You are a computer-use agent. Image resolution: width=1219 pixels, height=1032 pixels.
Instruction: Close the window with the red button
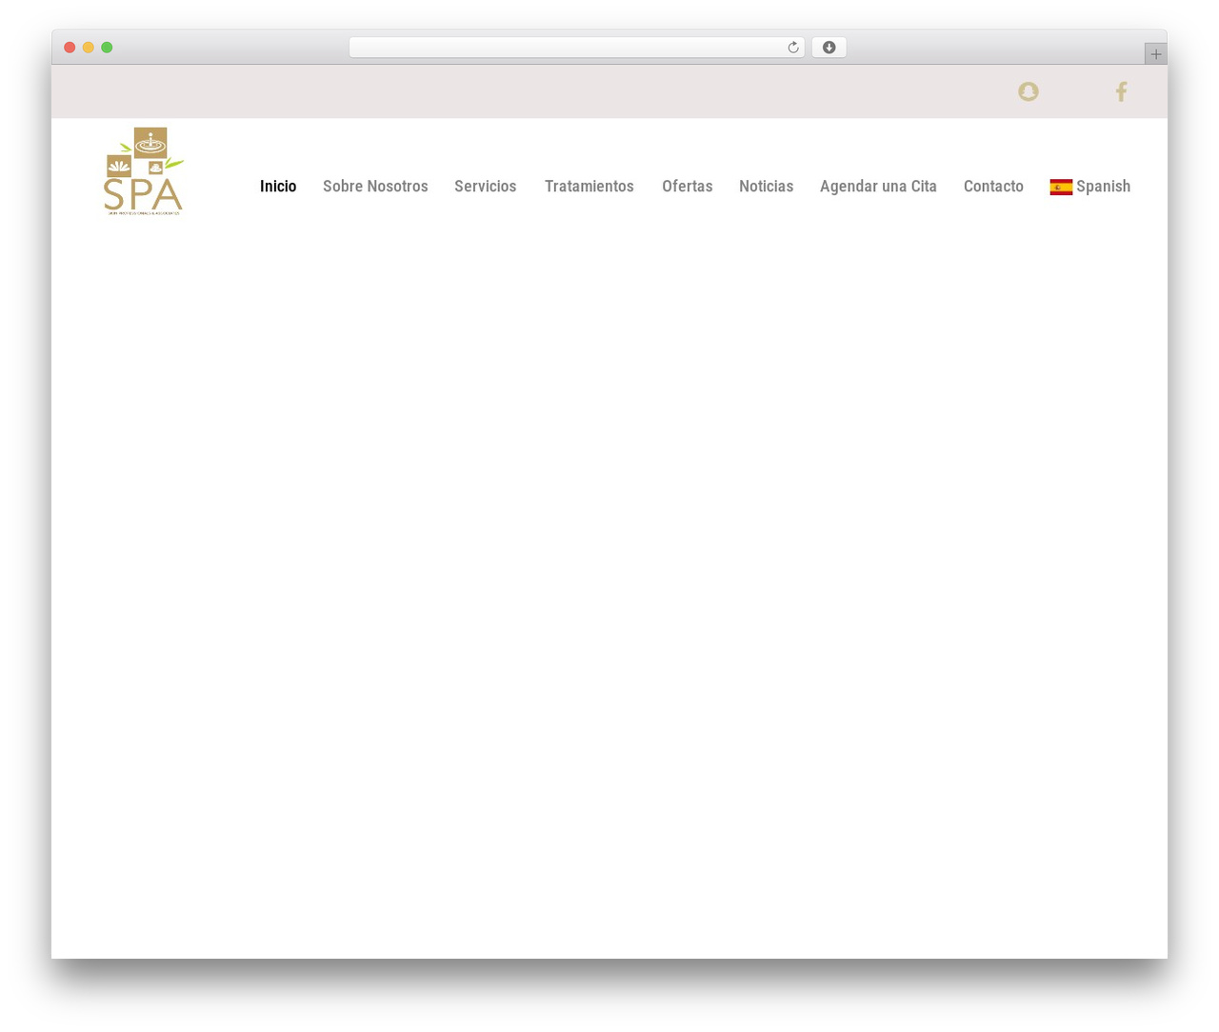coord(70,48)
